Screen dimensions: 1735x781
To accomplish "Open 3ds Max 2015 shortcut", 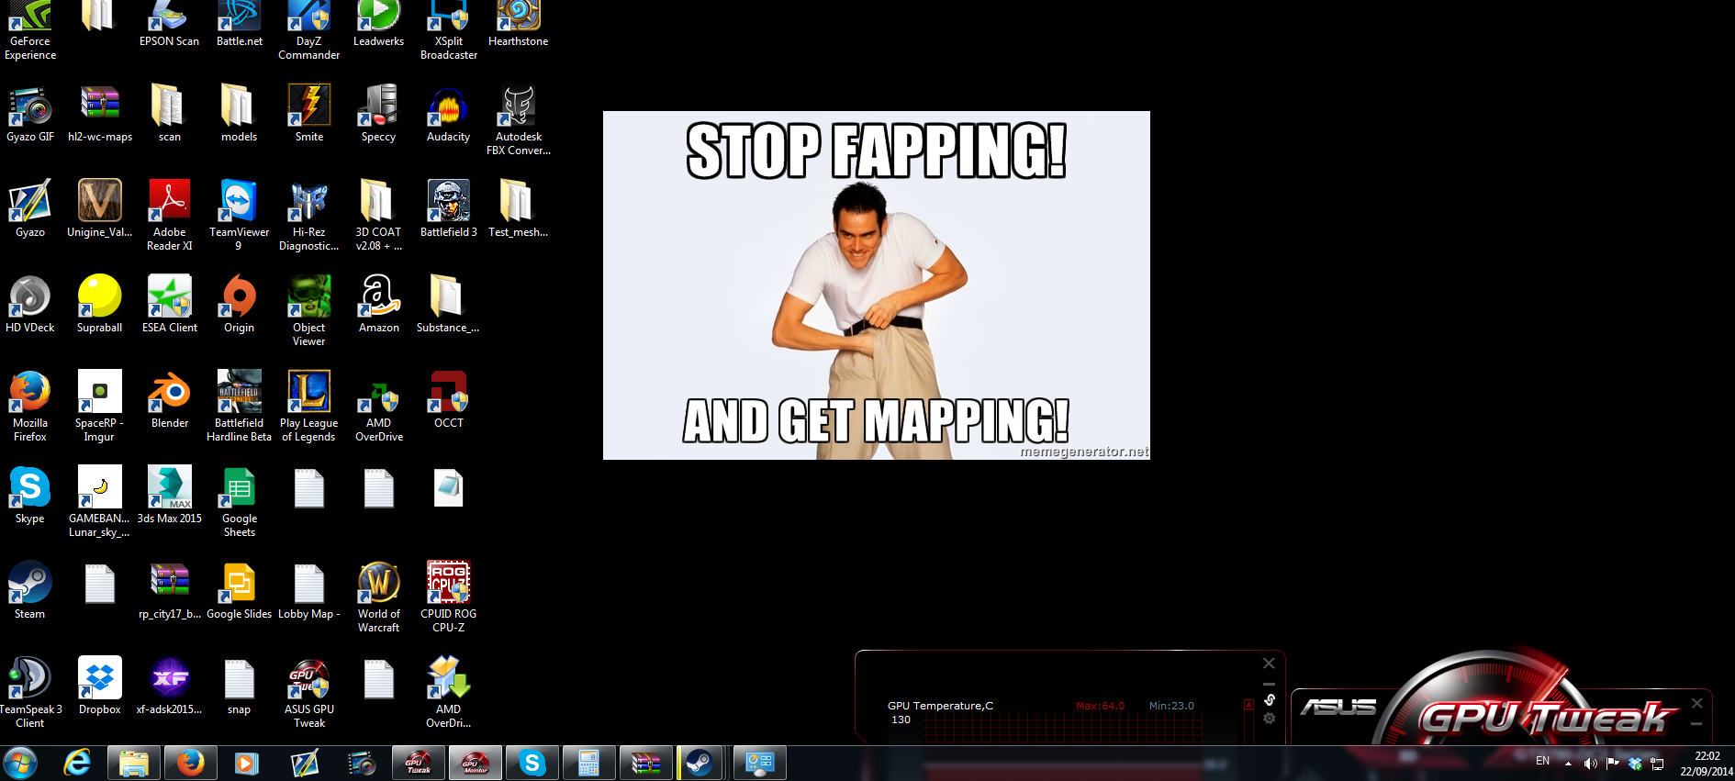I will (x=170, y=496).
